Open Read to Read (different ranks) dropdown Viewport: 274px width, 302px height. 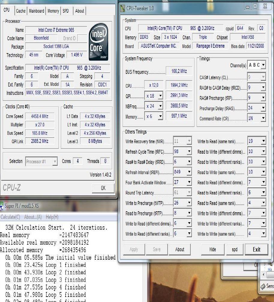[264, 193]
